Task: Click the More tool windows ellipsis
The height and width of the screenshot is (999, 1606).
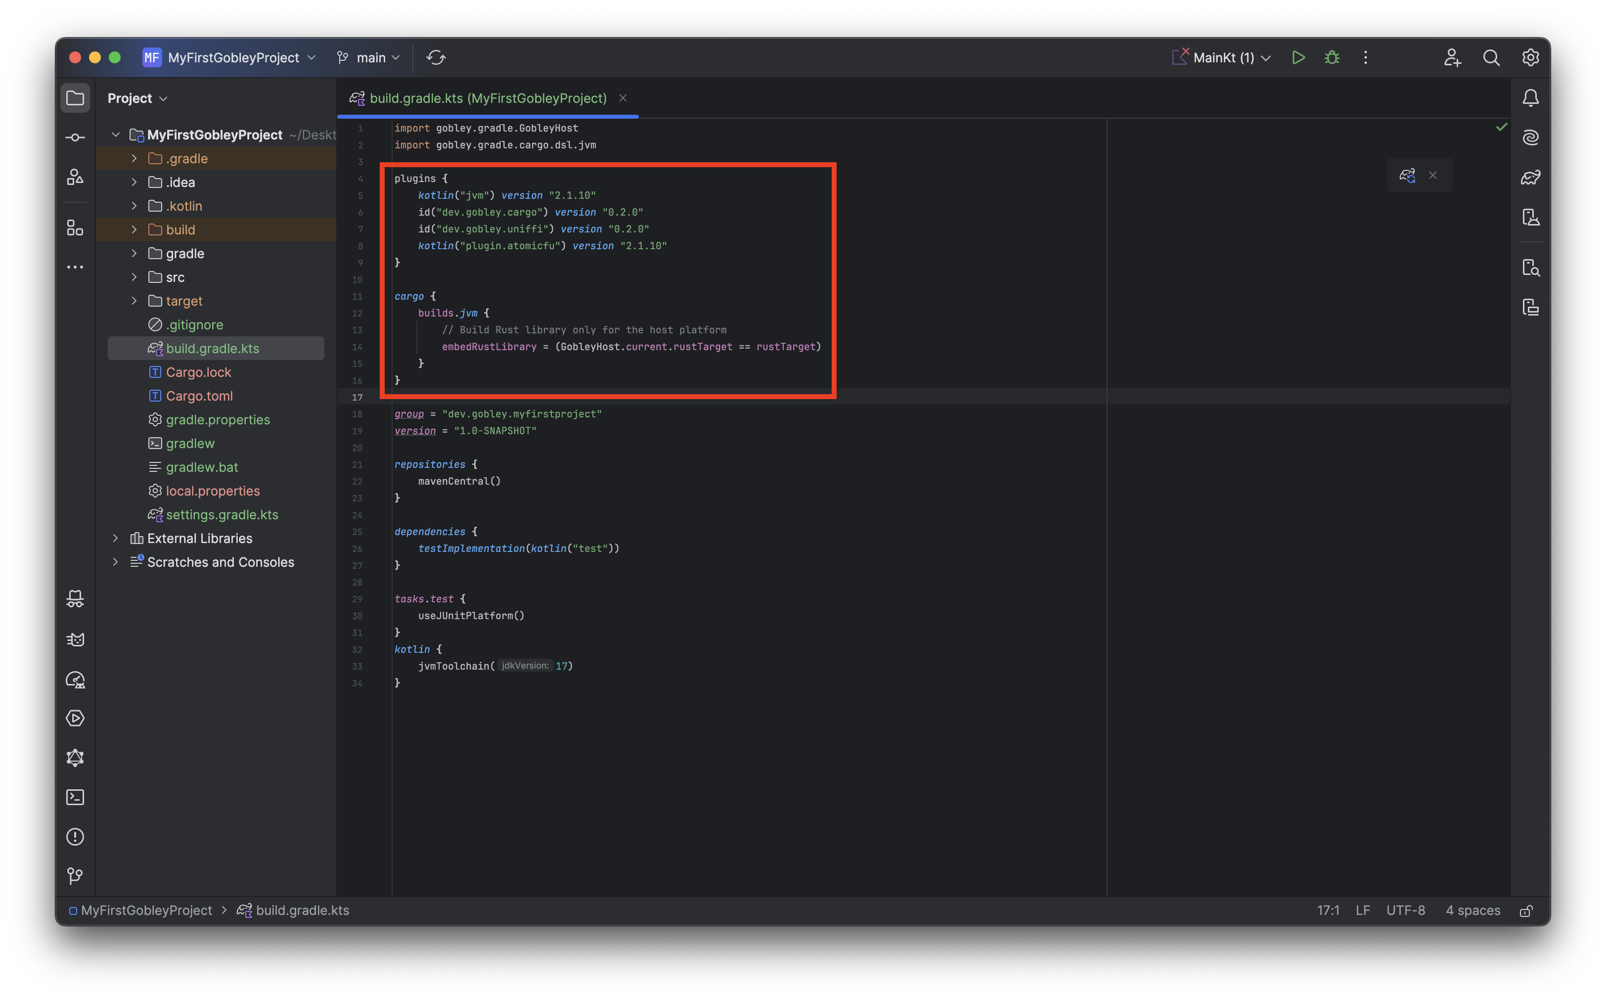Action: pyautogui.click(x=75, y=267)
